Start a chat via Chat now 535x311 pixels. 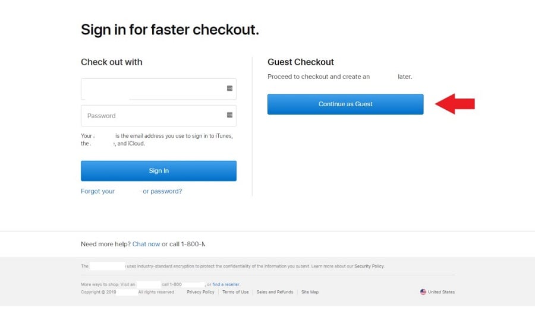pyautogui.click(x=146, y=244)
